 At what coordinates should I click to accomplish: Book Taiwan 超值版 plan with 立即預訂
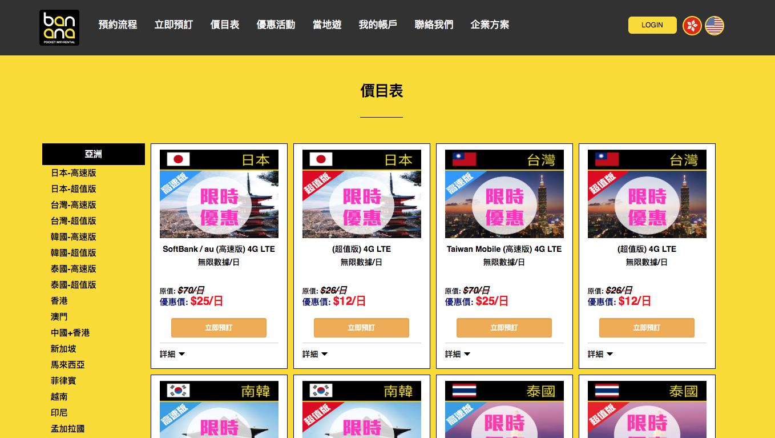647,328
